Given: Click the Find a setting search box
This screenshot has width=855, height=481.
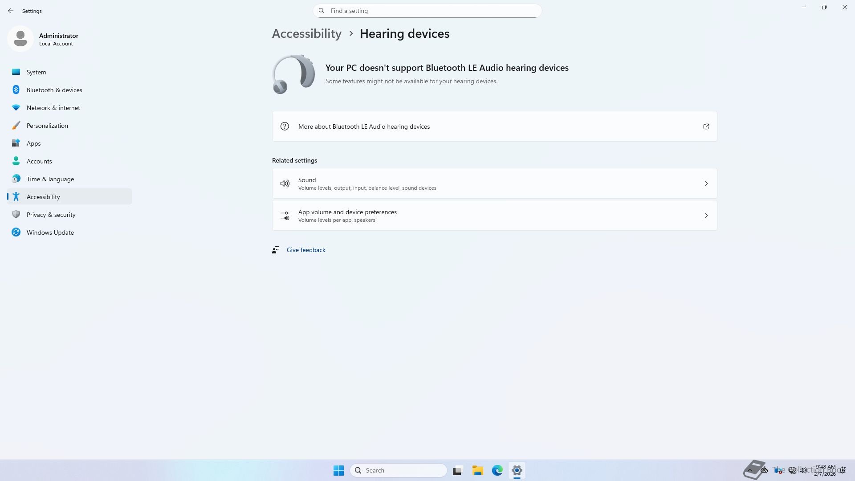Looking at the screenshot, I should click(427, 11).
